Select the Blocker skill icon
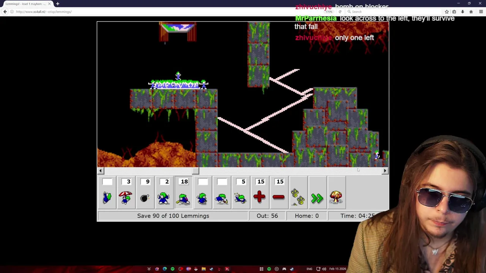 164,197
